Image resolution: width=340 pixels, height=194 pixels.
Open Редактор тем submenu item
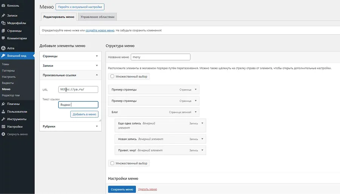tap(11, 95)
